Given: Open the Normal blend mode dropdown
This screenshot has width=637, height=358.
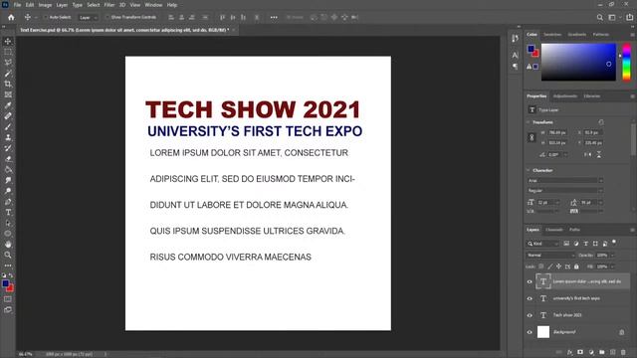Looking at the screenshot, I should [x=550, y=255].
